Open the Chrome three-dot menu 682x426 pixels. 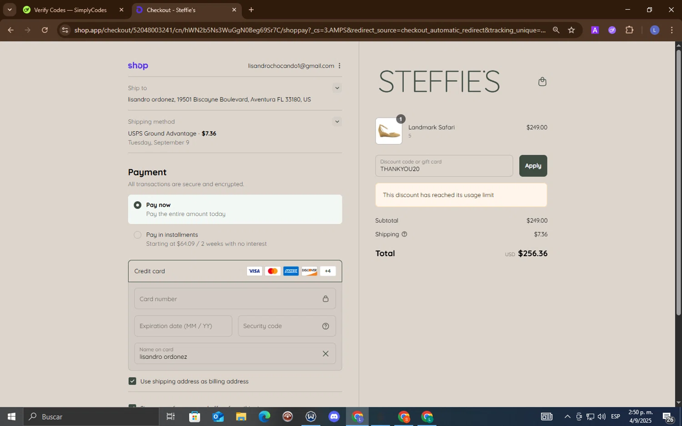[x=672, y=30]
